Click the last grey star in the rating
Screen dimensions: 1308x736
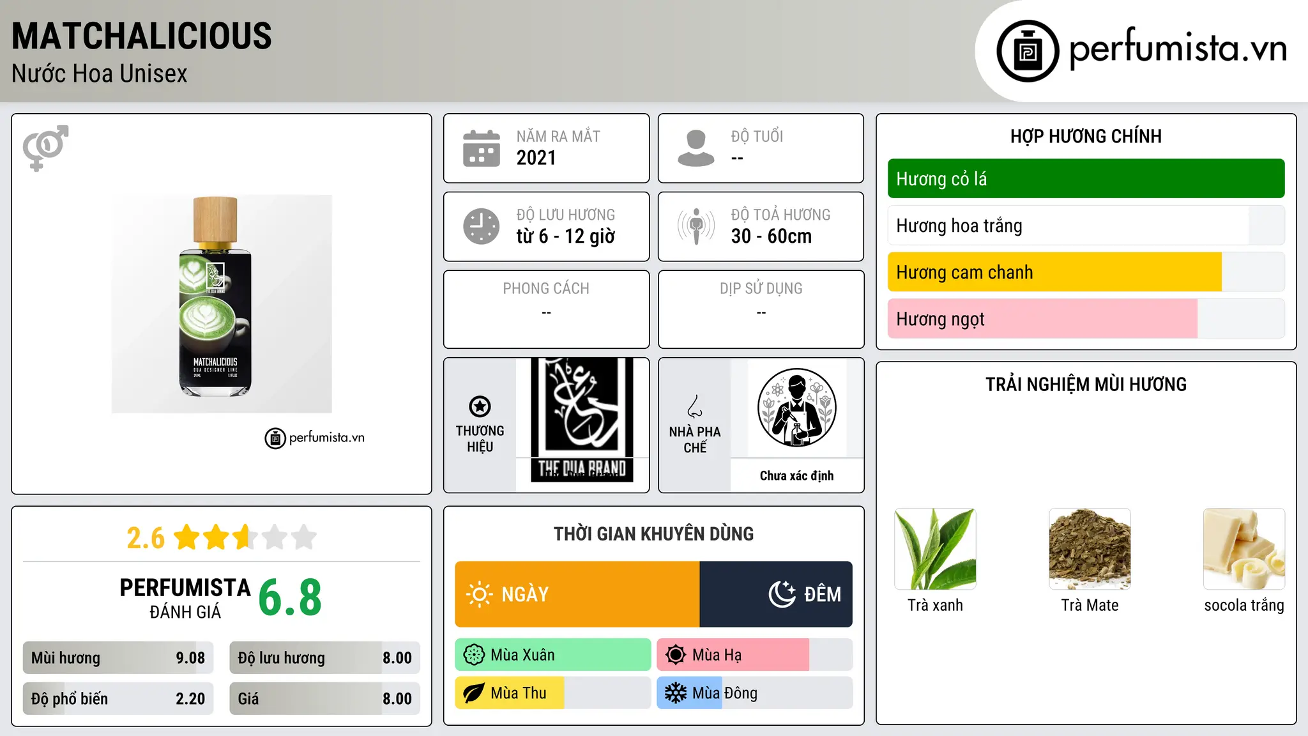304,537
